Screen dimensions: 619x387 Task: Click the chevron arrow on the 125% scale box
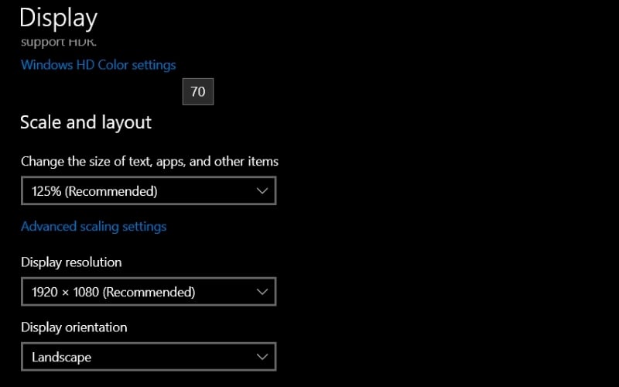click(x=262, y=190)
